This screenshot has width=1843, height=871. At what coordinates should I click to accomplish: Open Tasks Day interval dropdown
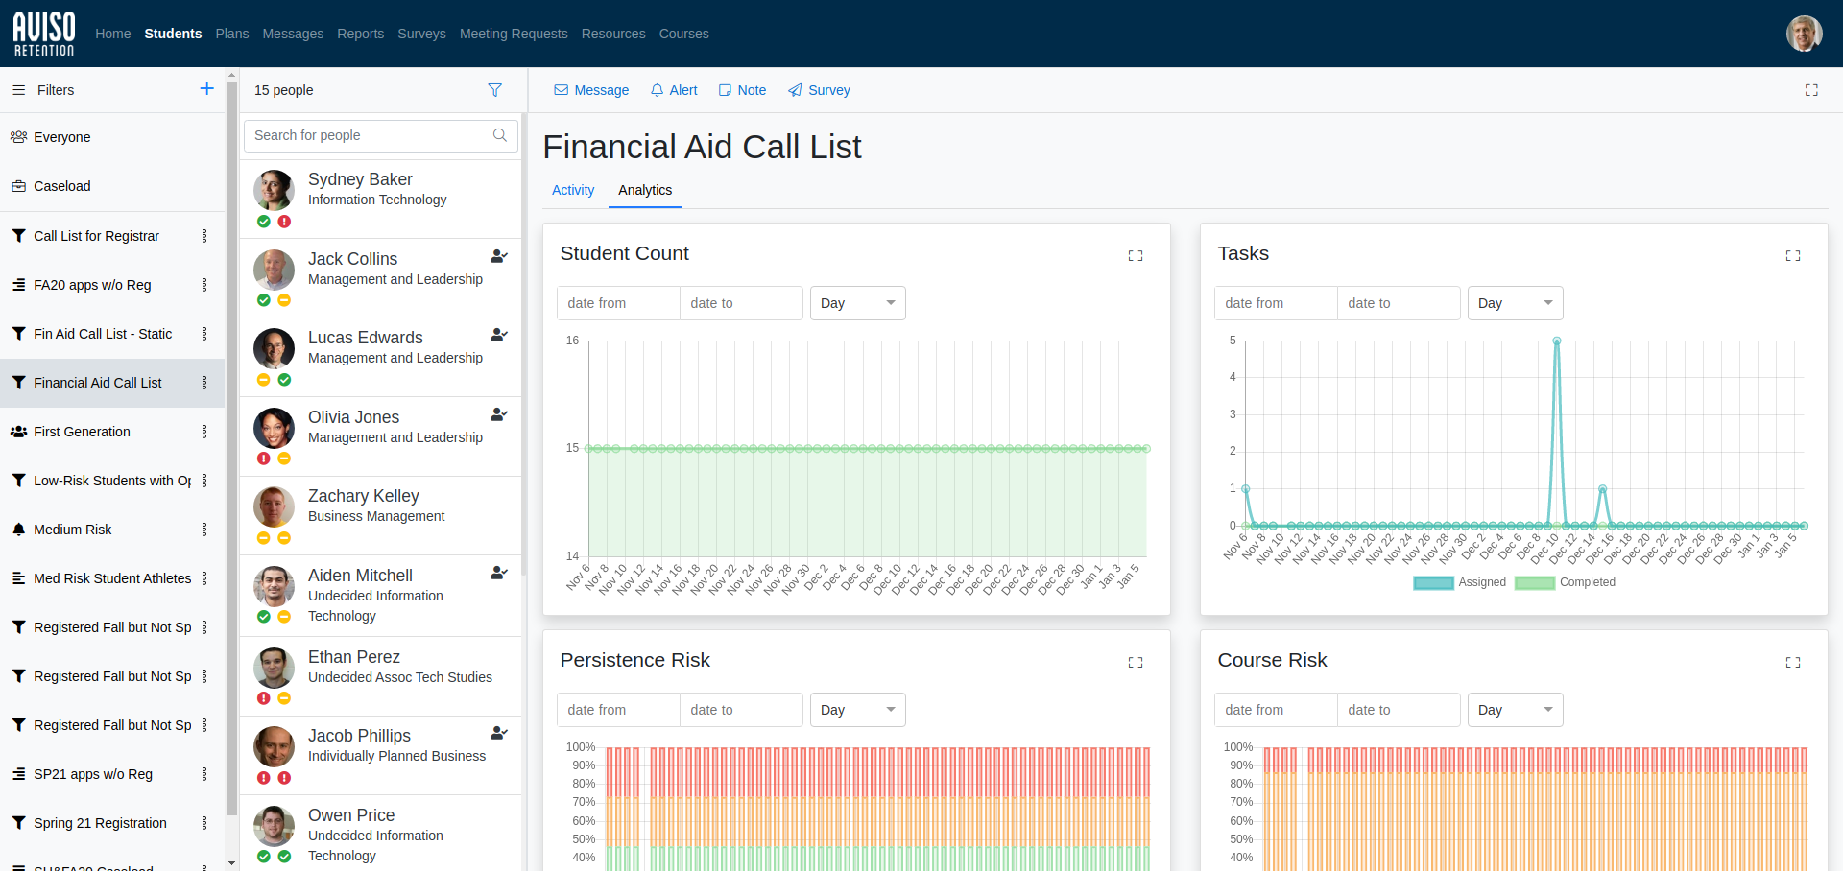[1515, 303]
